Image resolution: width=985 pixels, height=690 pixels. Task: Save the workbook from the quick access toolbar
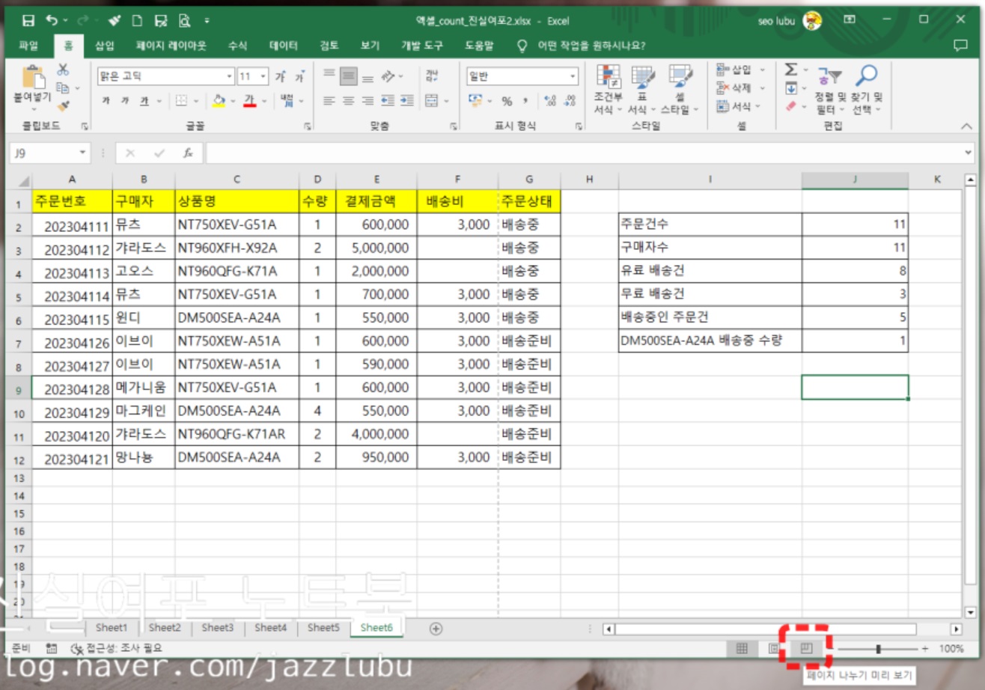tap(28, 20)
